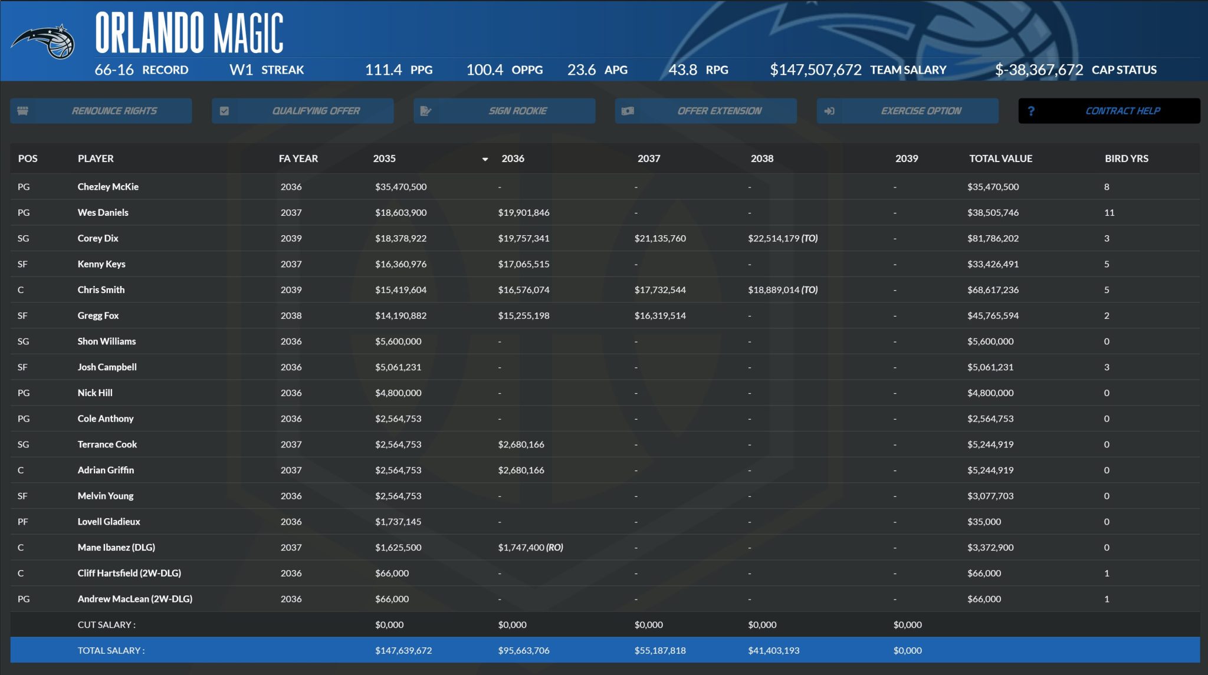Screen dimensions: 1208x675
Task: Click the Sign Rookie pen icon
Action: 426,111
